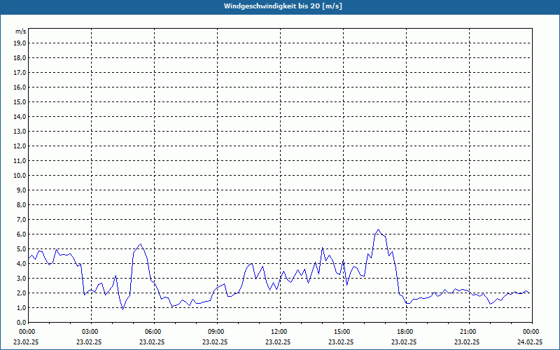This screenshot has width=560, height=350.
Task: Select the 09:00 time axis label
Action: 216,331
